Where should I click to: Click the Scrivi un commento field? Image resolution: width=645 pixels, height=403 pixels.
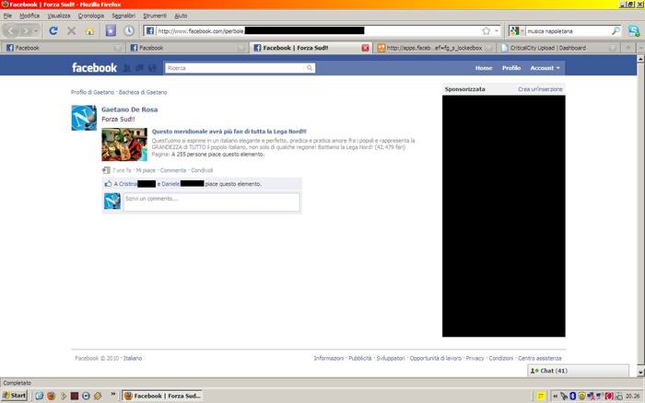coord(211,201)
